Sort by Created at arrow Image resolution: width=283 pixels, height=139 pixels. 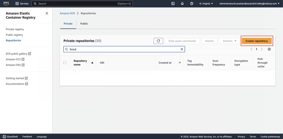tap(180, 63)
